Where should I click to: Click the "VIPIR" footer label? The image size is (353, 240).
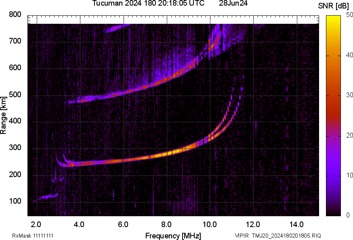242,236
